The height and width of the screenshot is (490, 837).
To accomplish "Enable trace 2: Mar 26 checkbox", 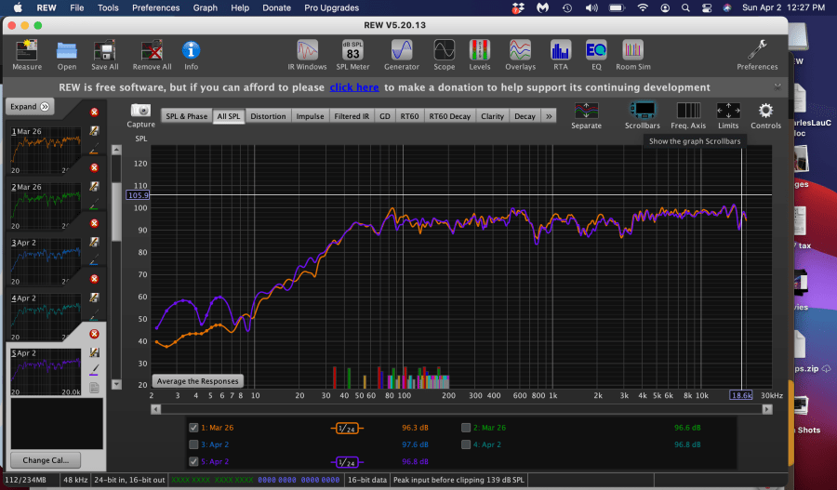I will coord(466,428).
